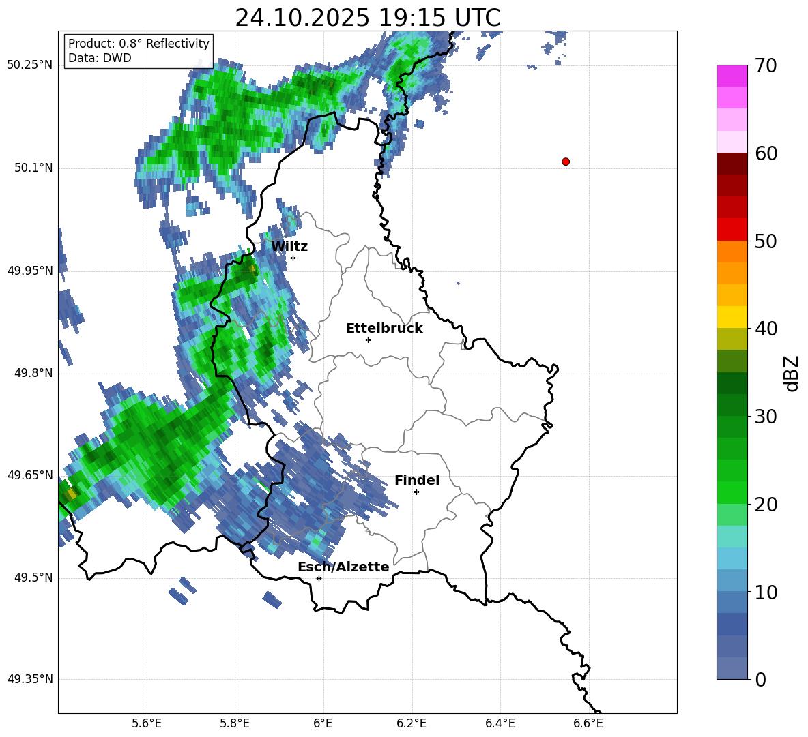Viewport: 808px width, 737px height.
Task: Click the 70 tick label on colorbar
Action: pos(766,65)
